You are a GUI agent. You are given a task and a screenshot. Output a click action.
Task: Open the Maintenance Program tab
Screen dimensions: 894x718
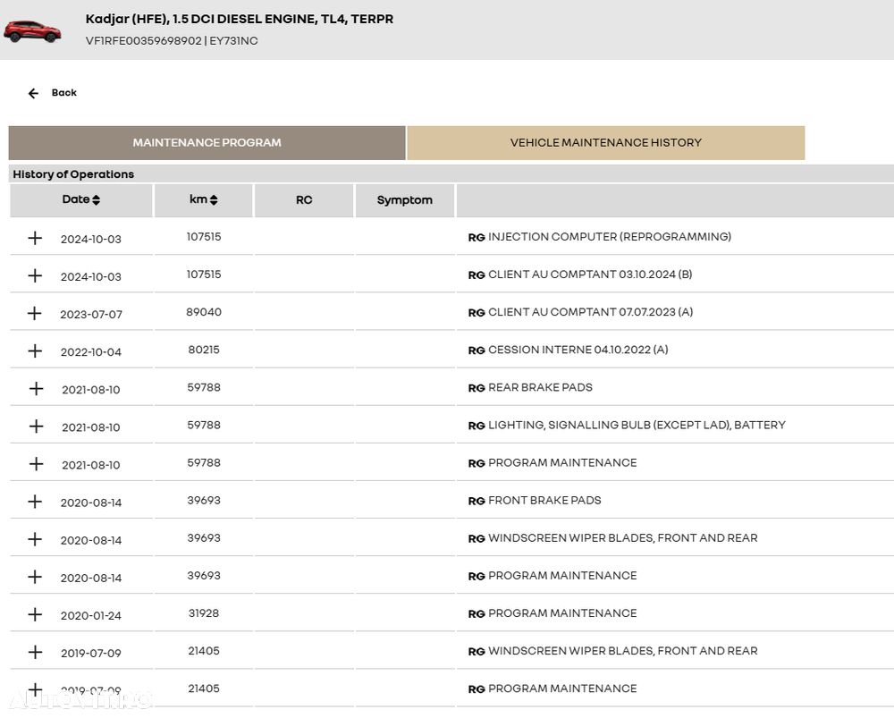(207, 142)
